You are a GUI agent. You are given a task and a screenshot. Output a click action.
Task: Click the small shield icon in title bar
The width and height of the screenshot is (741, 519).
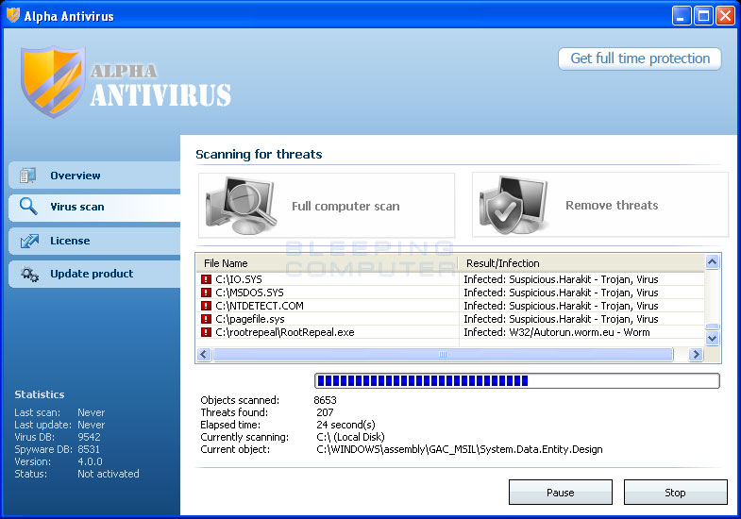(13, 16)
